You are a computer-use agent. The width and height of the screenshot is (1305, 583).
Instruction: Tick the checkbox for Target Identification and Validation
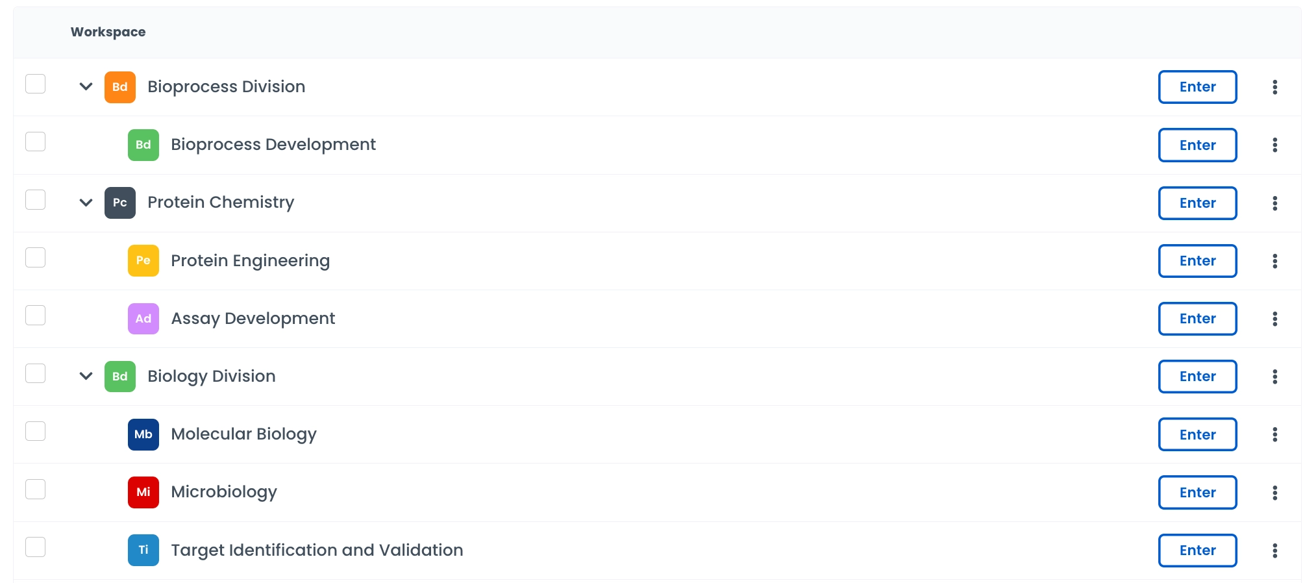coord(35,547)
